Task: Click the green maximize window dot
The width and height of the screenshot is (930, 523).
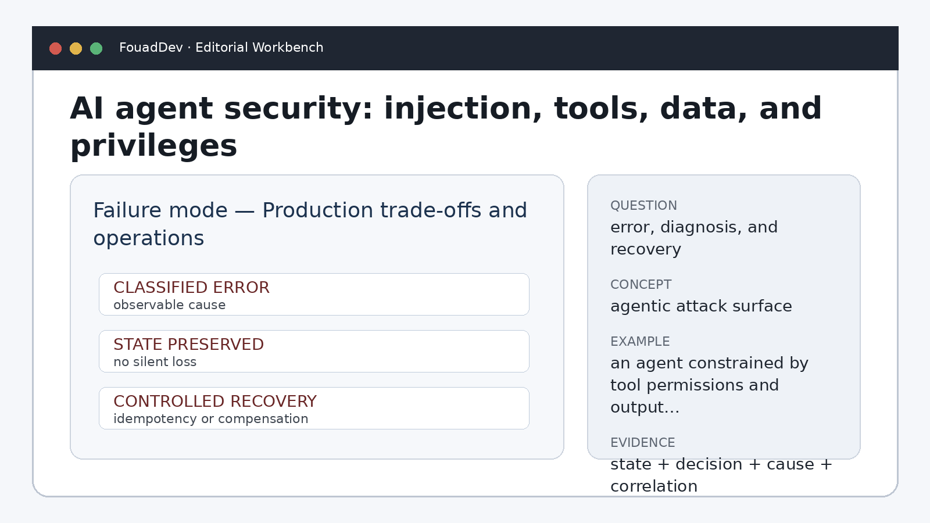Action: (x=96, y=48)
